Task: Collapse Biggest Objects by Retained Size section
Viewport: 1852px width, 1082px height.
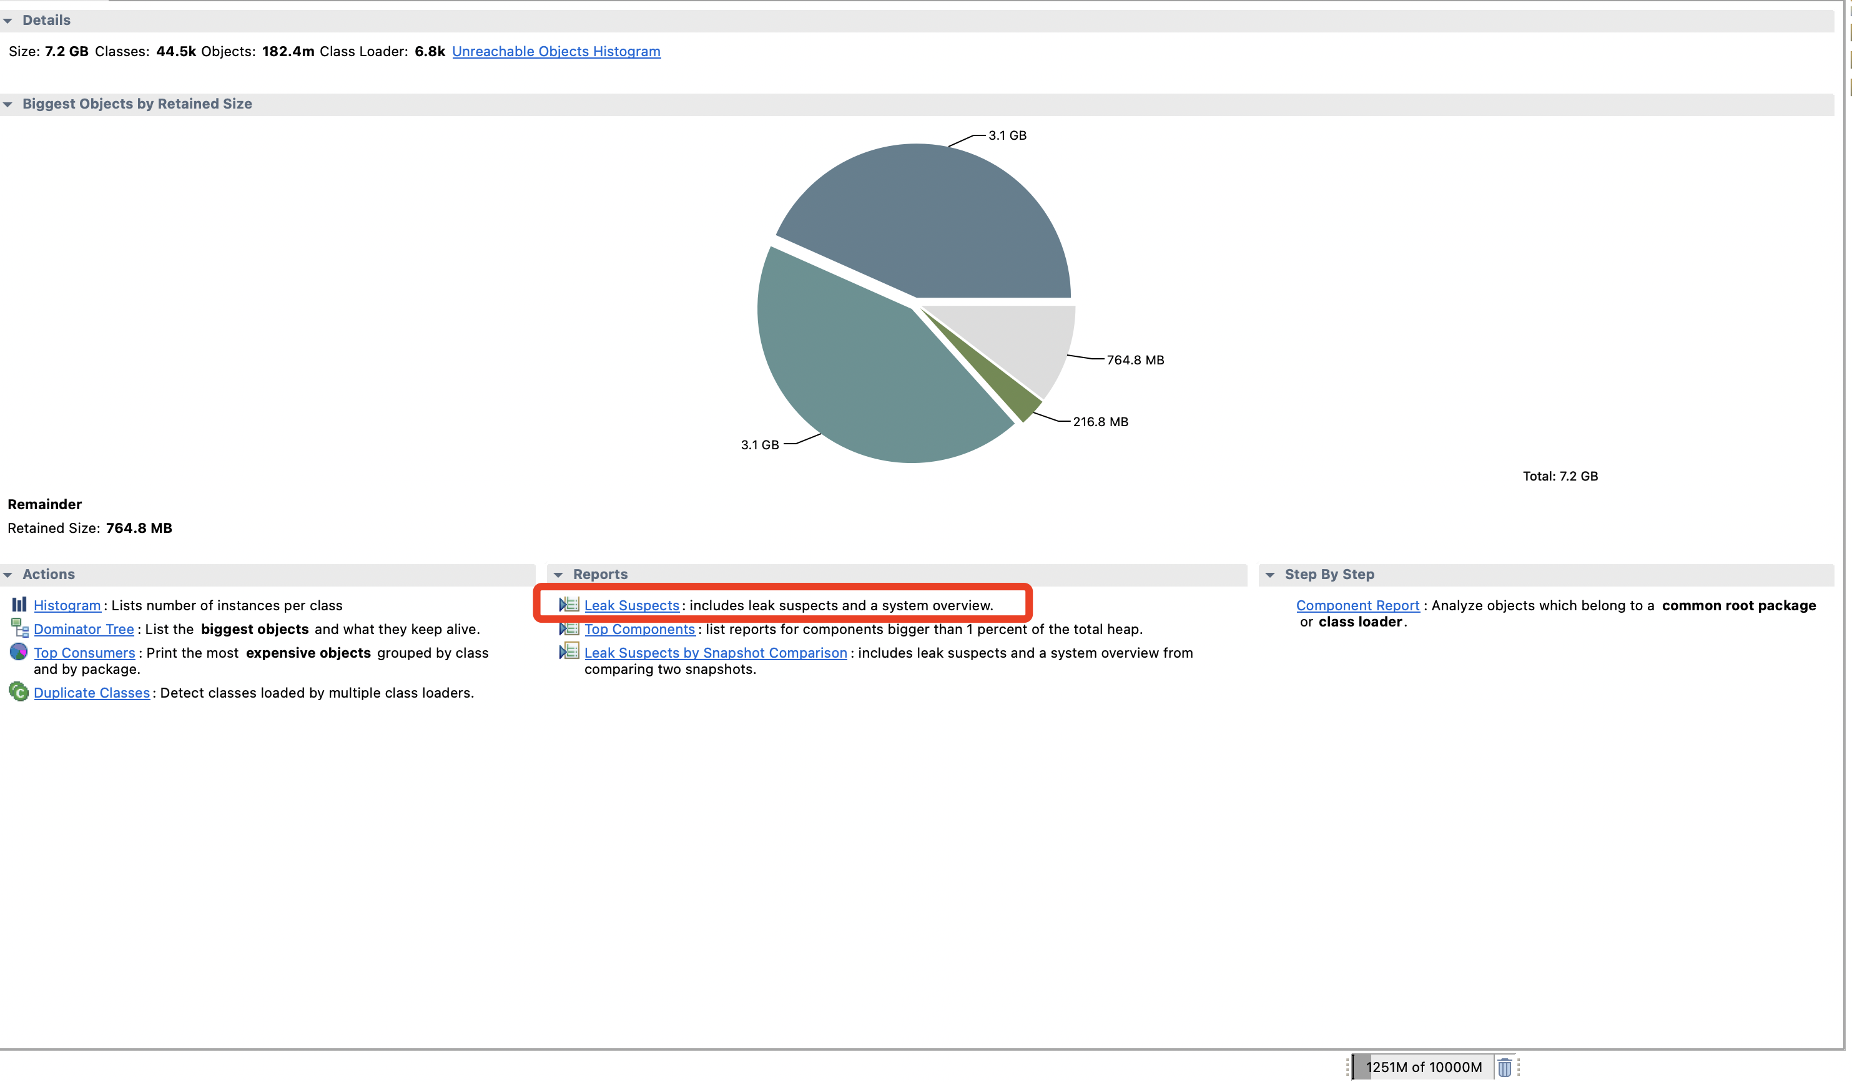Action: [8, 104]
